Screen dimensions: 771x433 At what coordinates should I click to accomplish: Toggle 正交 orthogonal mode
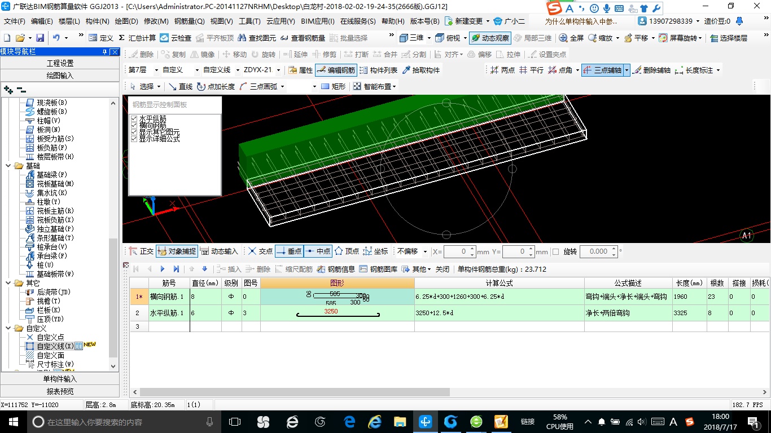click(141, 251)
